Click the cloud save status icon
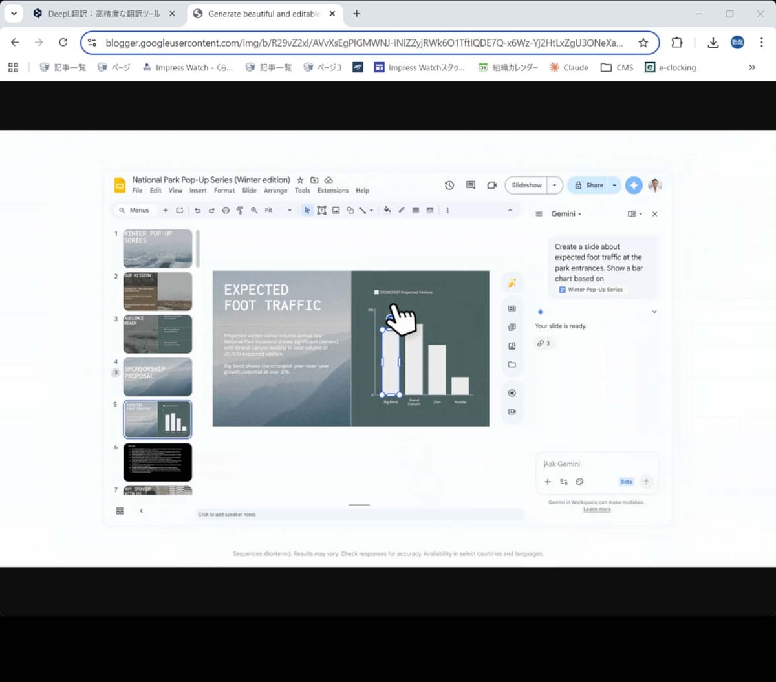This screenshot has width=776, height=682. [329, 180]
